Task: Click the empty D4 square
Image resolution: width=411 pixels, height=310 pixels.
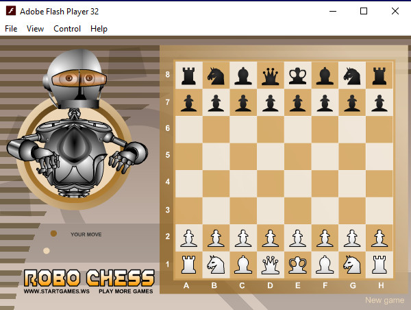Action: [271, 184]
